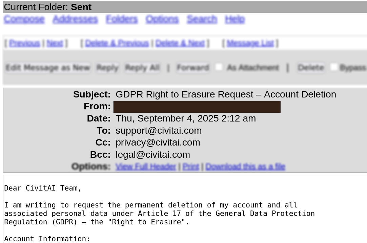Go to the Next message
367x243 pixels.
55,43
